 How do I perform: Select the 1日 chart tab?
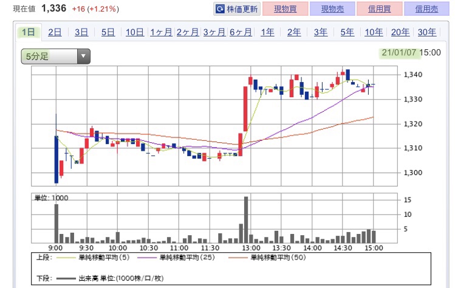(29, 32)
